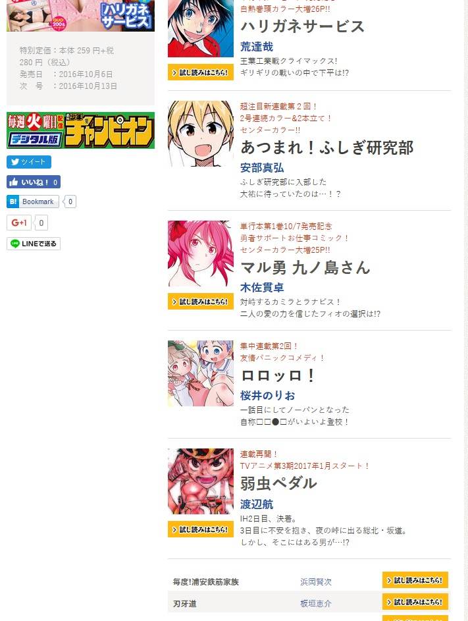Open the Hatena bookmark count bubble
Viewport: 468px width, 621px height.
[x=70, y=202]
